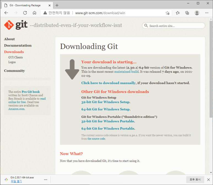This screenshot has width=213, height=185.
Task: Open download item options ellipsis menu
Action: coord(46,179)
